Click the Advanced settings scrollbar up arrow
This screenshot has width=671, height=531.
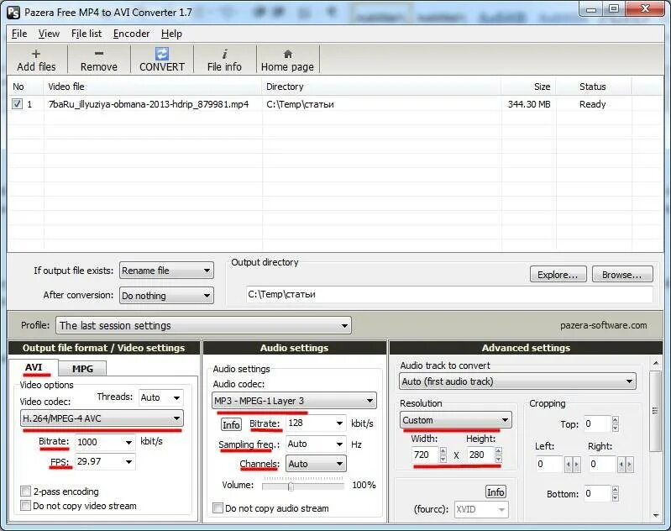point(656,363)
